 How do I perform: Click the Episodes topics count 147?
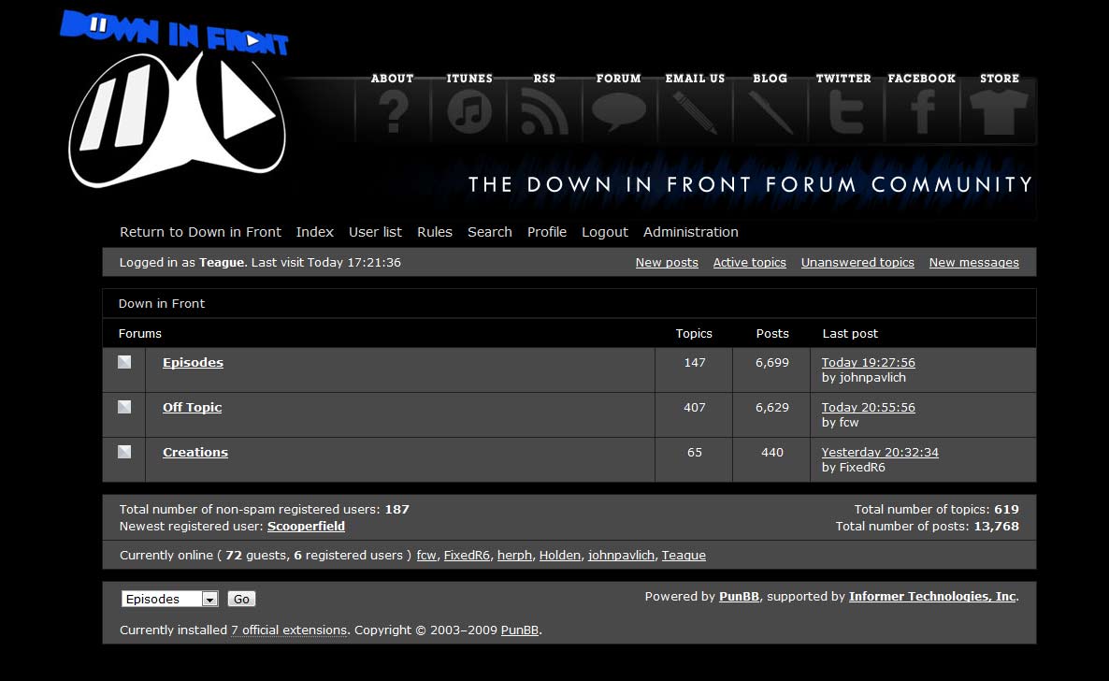click(x=695, y=362)
